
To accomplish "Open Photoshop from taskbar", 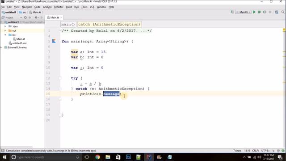I will (128, 157).
